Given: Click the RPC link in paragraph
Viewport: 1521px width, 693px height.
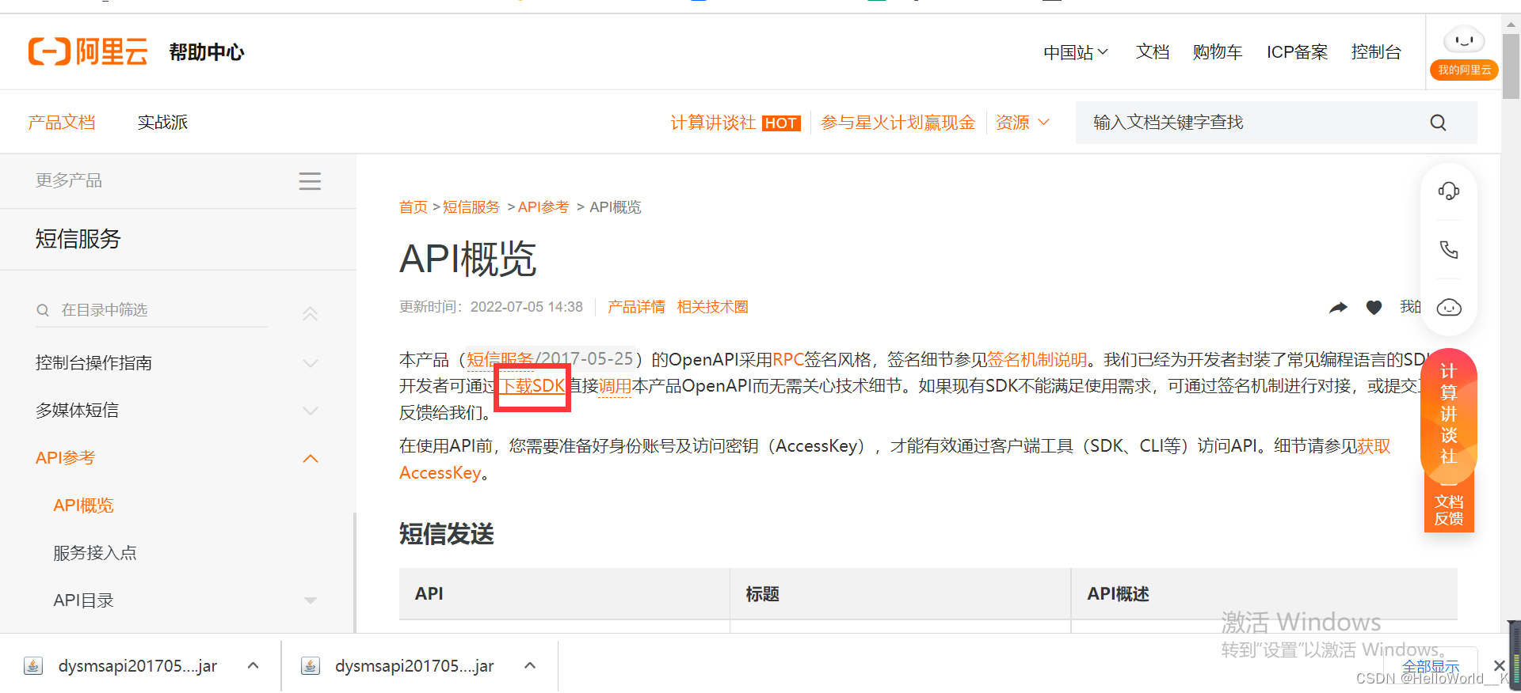Looking at the screenshot, I should click(x=788, y=360).
